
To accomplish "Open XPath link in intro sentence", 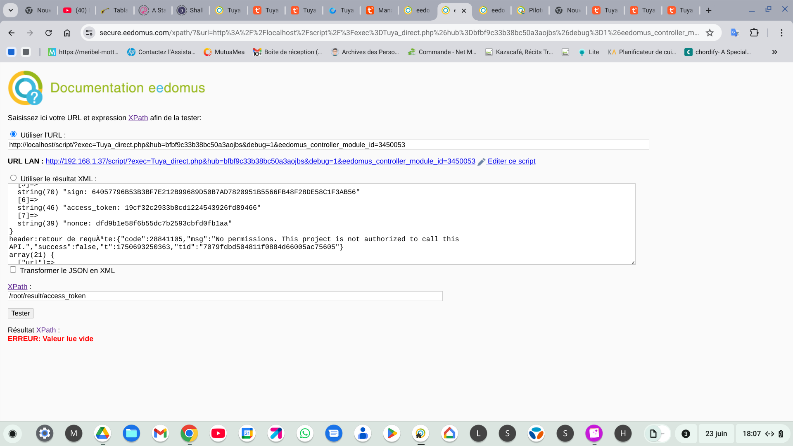I will point(138,118).
